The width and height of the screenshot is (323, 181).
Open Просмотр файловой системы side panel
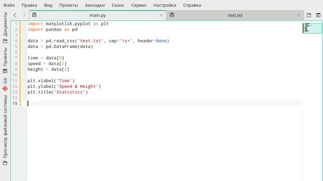(x=5, y=130)
